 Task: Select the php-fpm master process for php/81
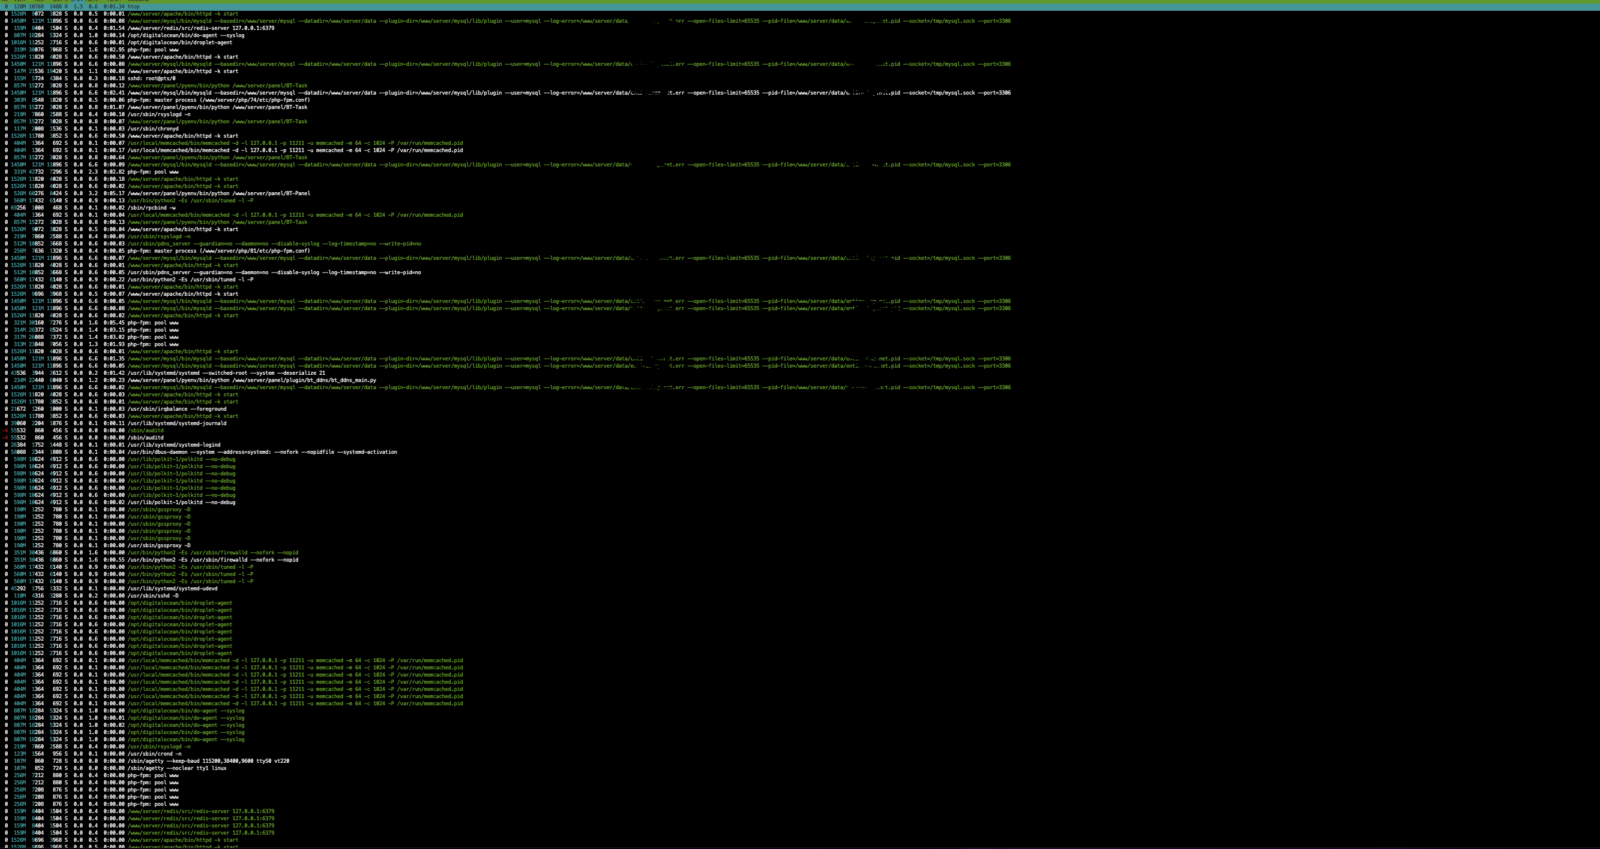click(x=218, y=251)
